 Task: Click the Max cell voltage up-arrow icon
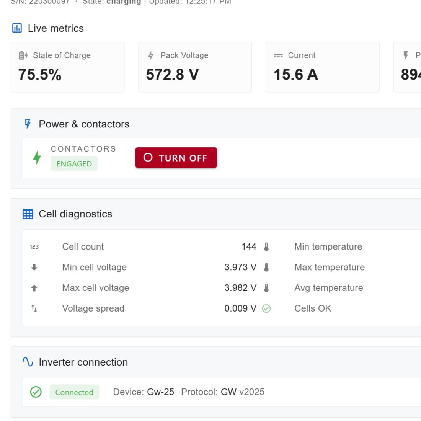[34, 288]
